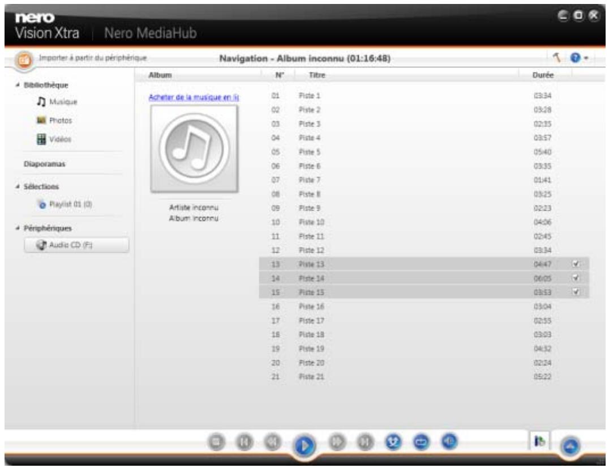Viewport: 609px width, 468px height.
Task: Select track Piste 7
Action: [424, 180]
